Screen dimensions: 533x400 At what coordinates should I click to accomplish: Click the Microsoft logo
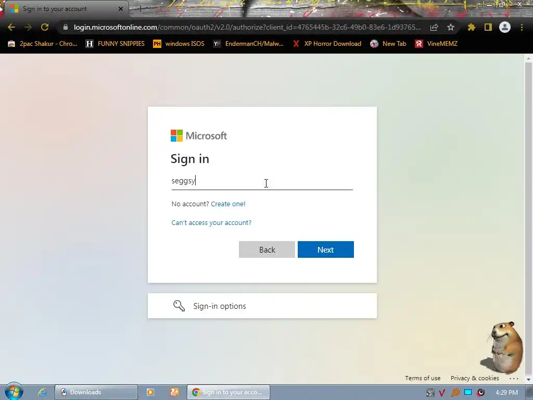198,136
